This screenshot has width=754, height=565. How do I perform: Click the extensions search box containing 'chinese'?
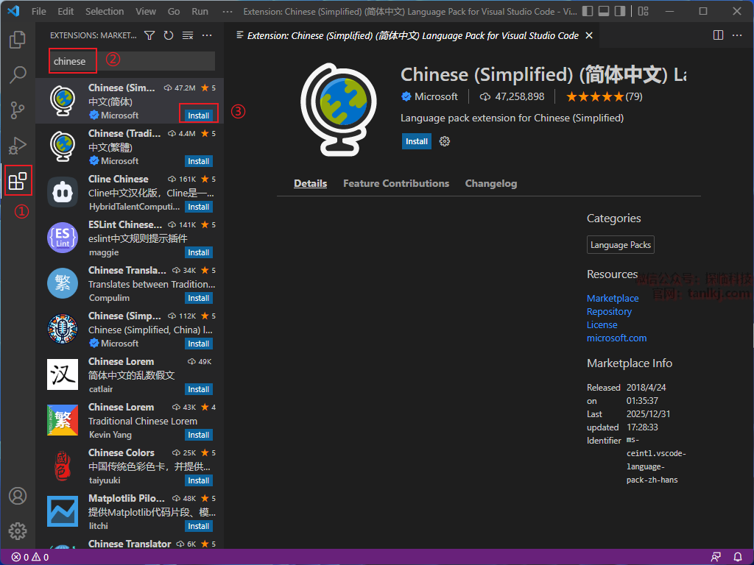(x=133, y=61)
